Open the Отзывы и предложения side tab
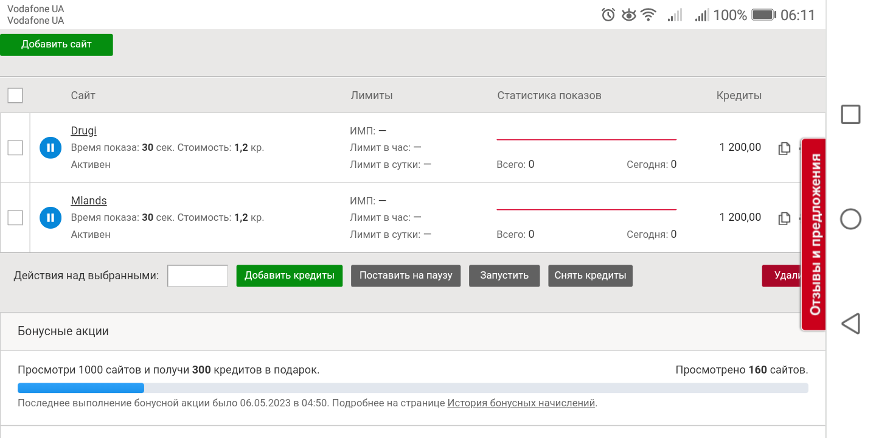Screen dimensions: 876x438 (x=814, y=234)
